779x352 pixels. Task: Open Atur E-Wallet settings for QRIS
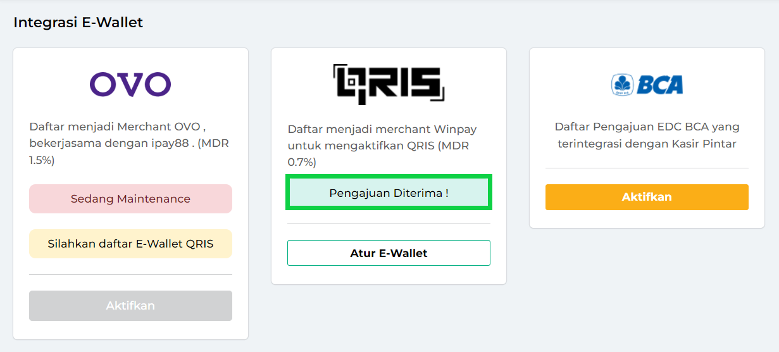pos(389,253)
